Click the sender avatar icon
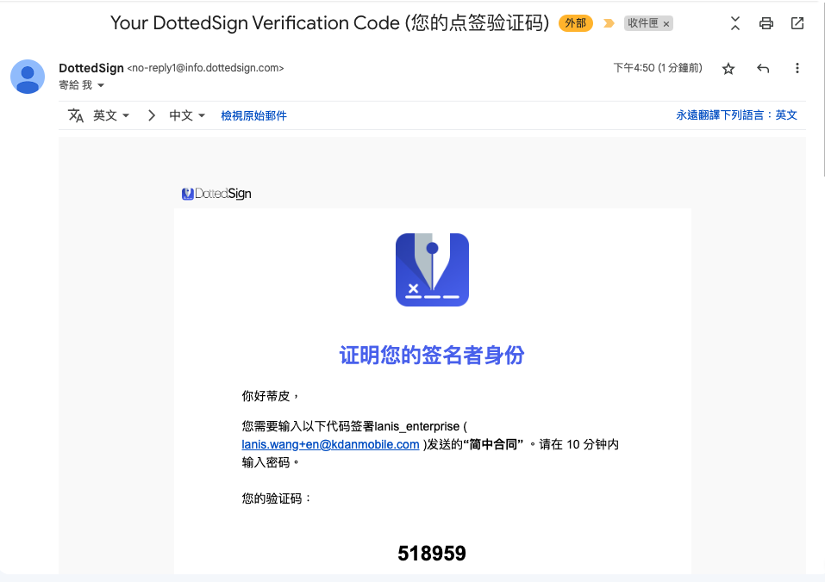The width and height of the screenshot is (825, 582). pyautogui.click(x=28, y=77)
